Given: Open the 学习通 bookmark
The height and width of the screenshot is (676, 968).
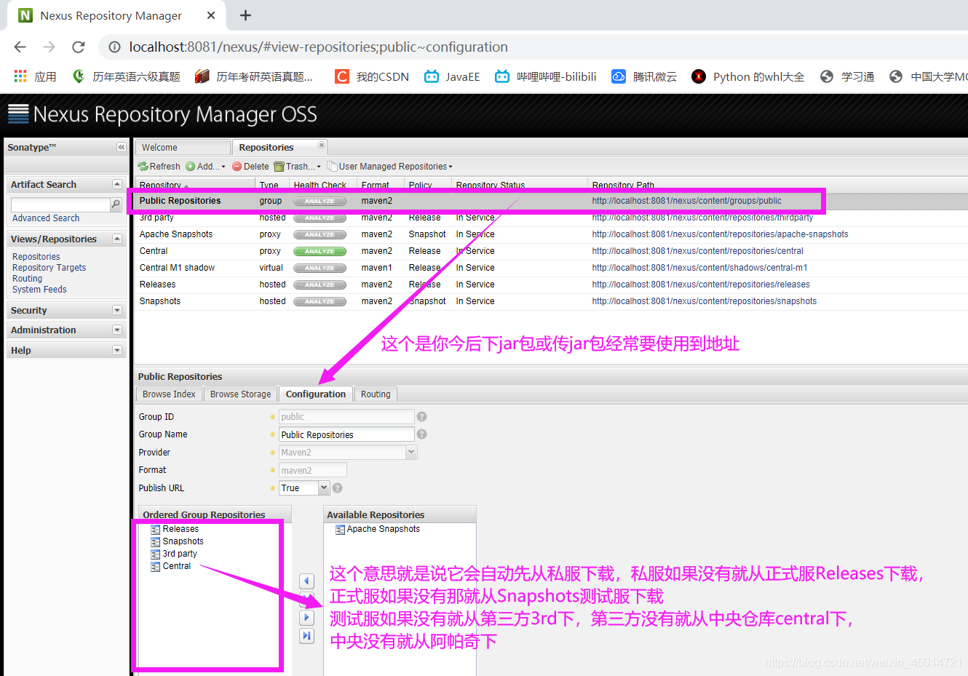Looking at the screenshot, I should [847, 76].
